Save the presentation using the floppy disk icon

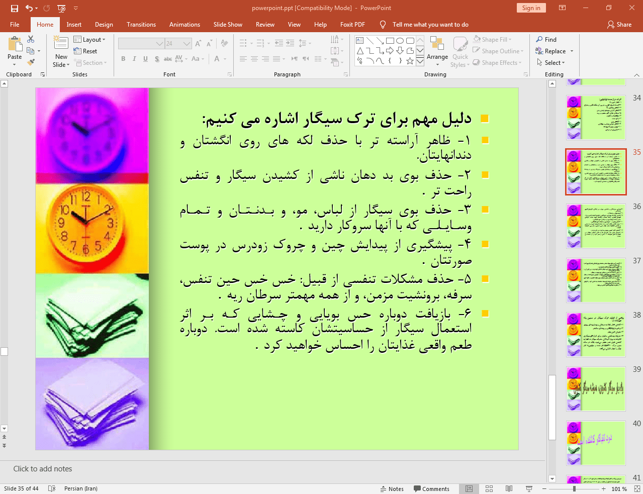[14, 8]
